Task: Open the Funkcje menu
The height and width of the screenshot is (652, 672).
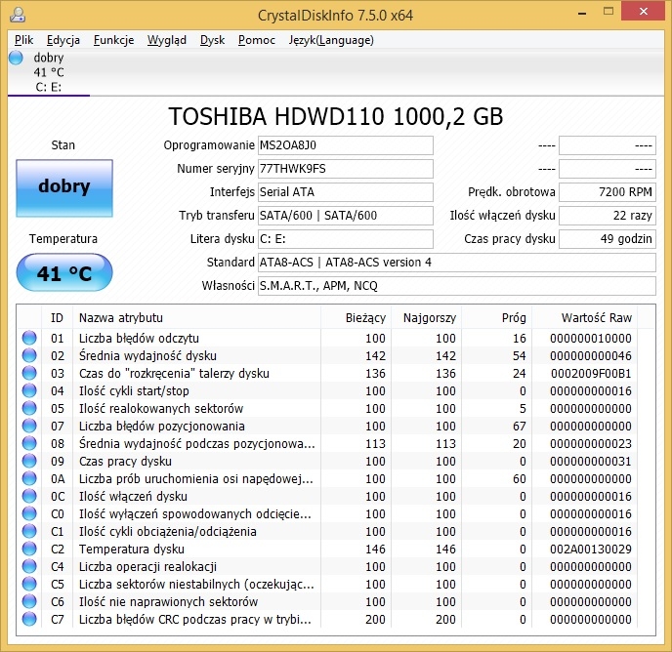Action: [x=113, y=40]
